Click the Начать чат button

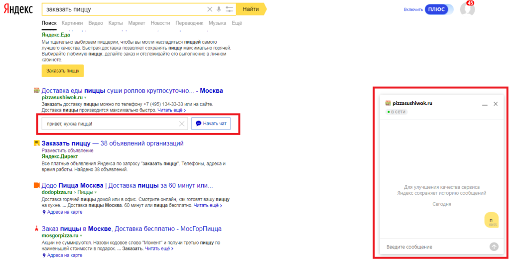click(211, 124)
